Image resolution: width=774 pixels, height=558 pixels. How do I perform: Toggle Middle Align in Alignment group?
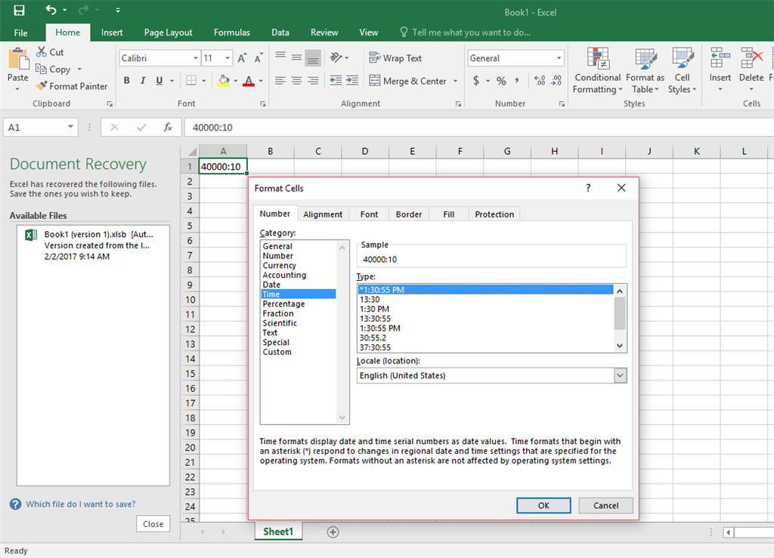[x=296, y=57]
